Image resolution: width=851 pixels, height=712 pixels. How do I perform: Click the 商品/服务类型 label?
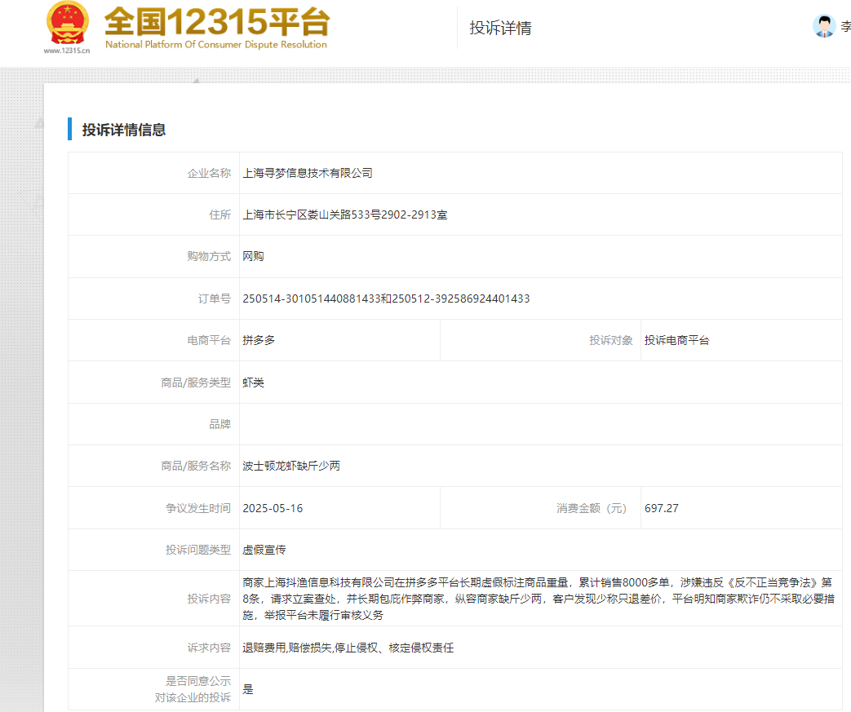tap(196, 383)
